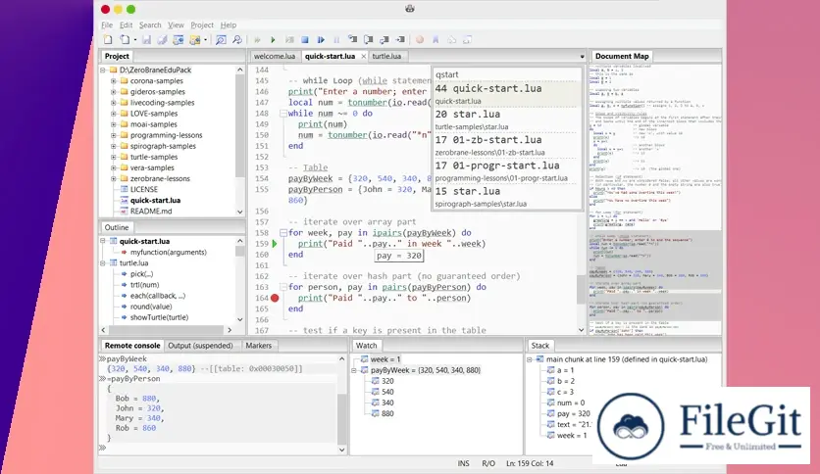Switch to the welcome.lua editor tab
820x474 pixels.
coord(275,57)
